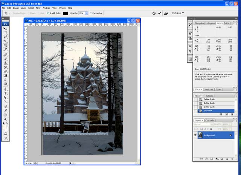Commit the crop with the checkmark icon
241x175 pixels.
(160, 13)
